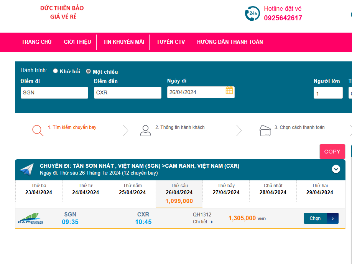Switch to Thứ bảy 27/04/2024 date tab
Viewport: 352px width, 264px height.
click(226, 189)
